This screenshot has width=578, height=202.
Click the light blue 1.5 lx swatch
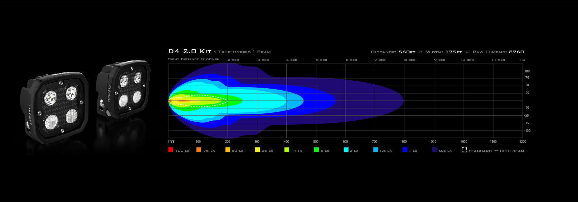(x=376, y=150)
